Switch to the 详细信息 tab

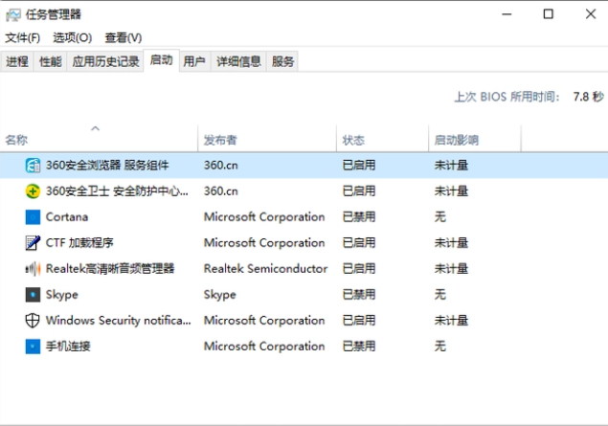[x=238, y=61]
